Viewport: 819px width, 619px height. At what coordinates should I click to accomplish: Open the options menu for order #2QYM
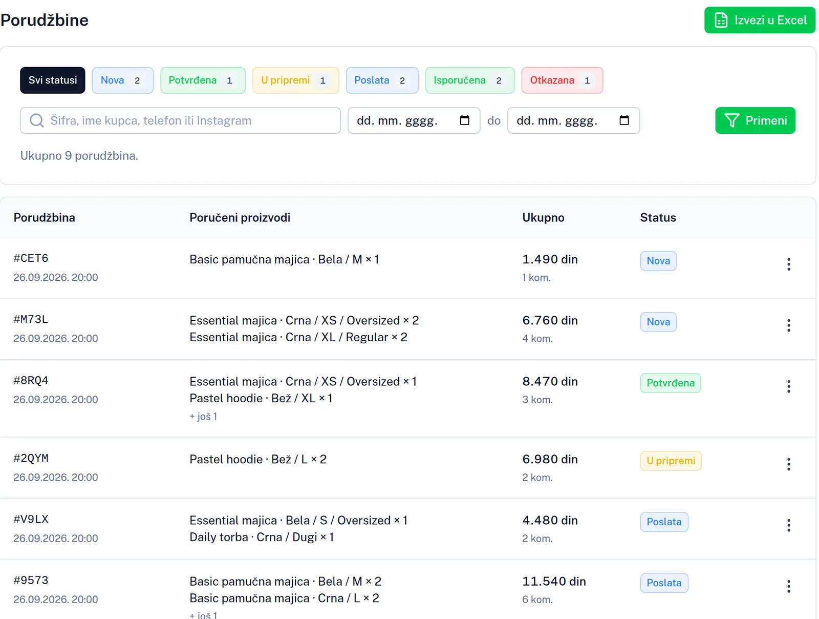788,464
